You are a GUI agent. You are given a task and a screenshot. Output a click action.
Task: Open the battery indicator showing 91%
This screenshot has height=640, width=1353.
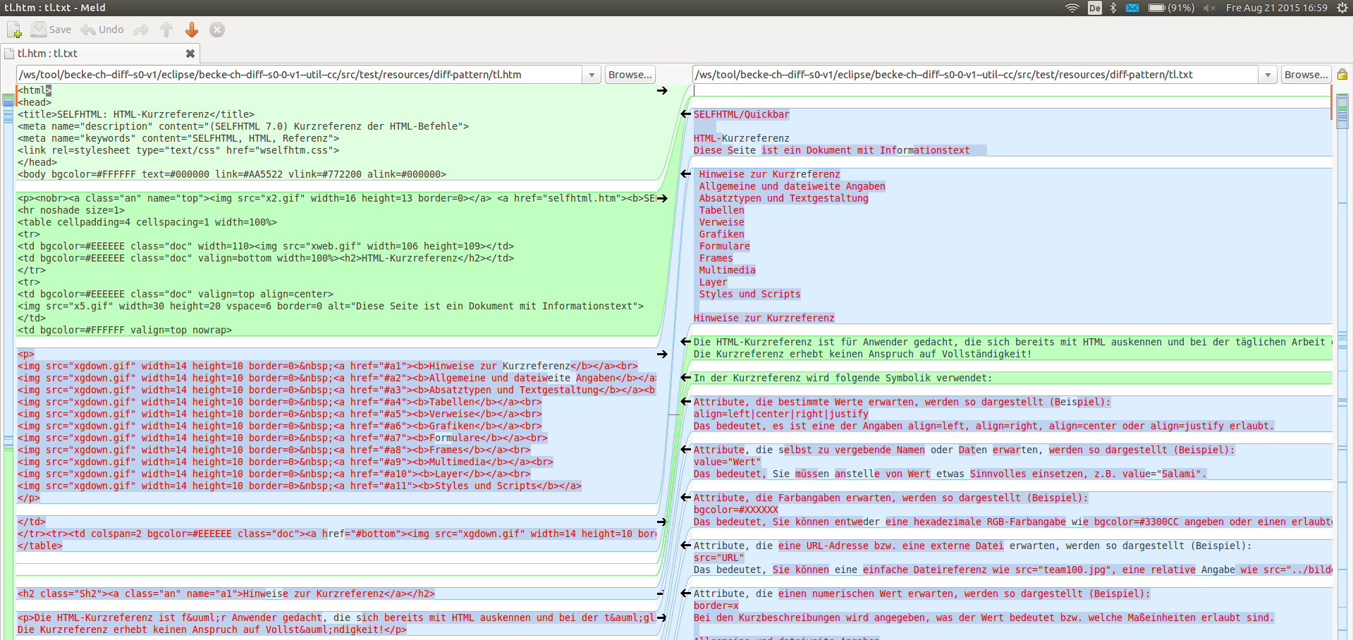pos(1171,8)
